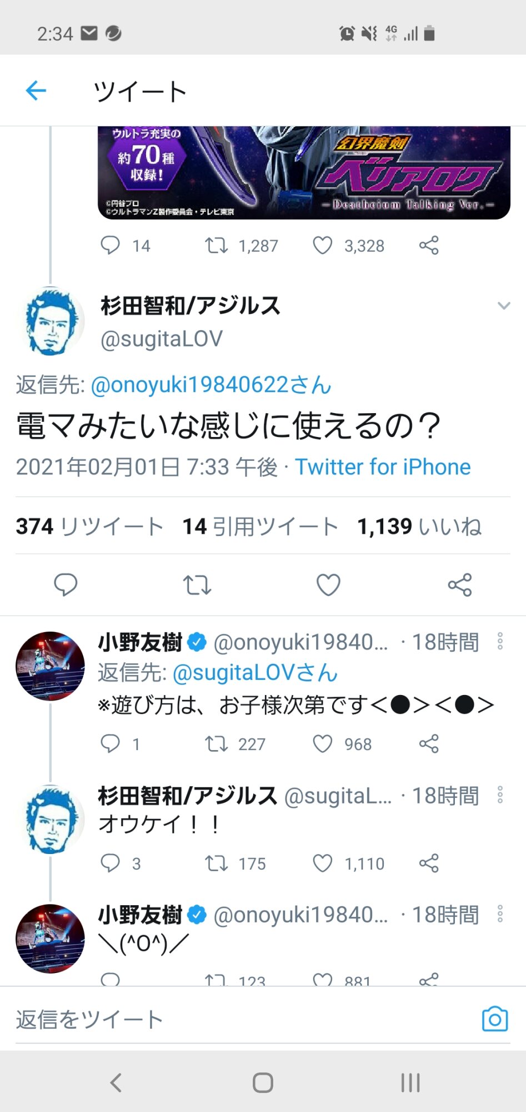This screenshot has height=1112, width=526.
Task: Like the main 杉田智和 tweet
Action: (328, 585)
